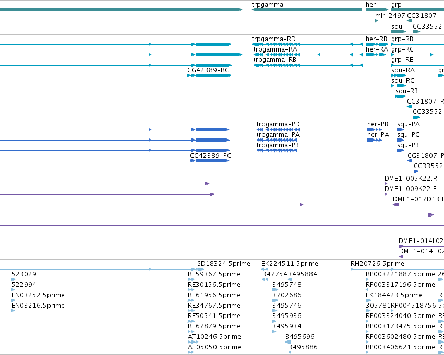Click the grp gene label

coord(397,5)
